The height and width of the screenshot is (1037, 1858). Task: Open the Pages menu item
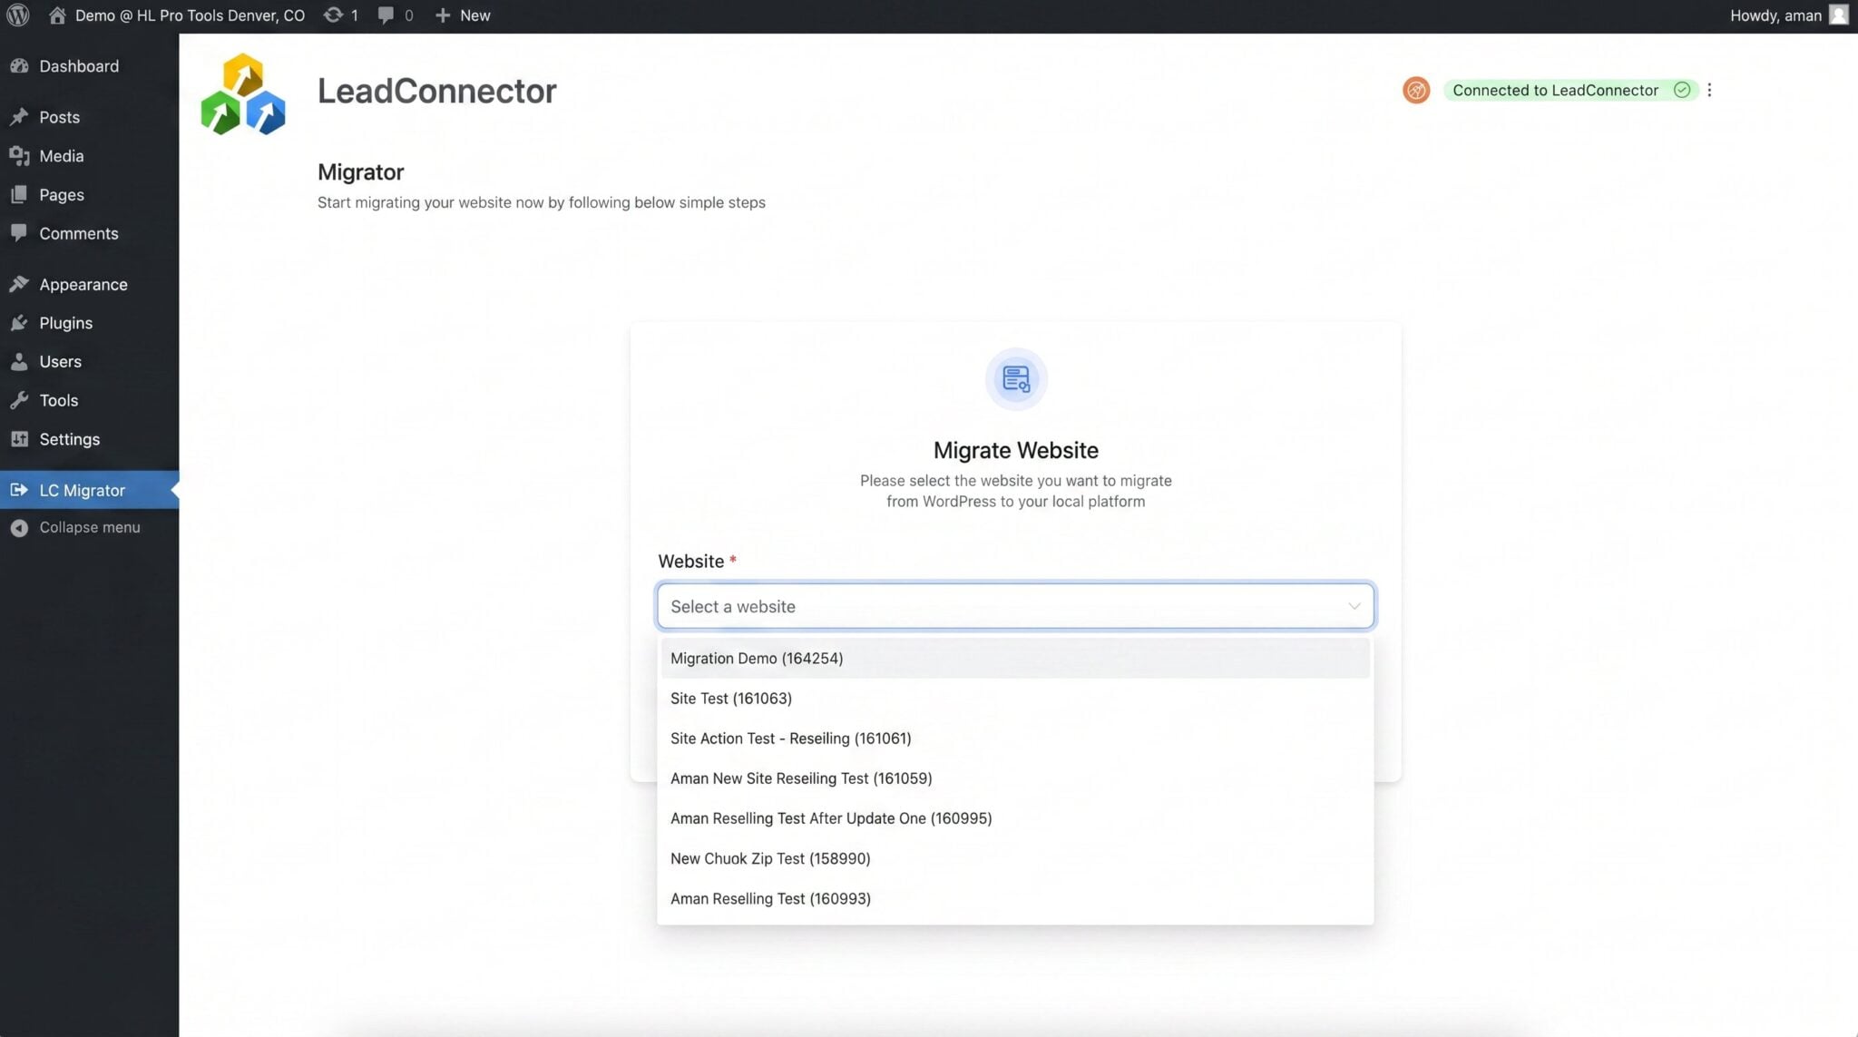coord(89,195)
